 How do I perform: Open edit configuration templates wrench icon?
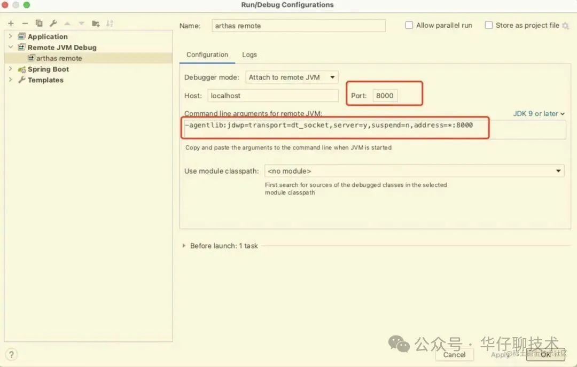click(53, 23)
